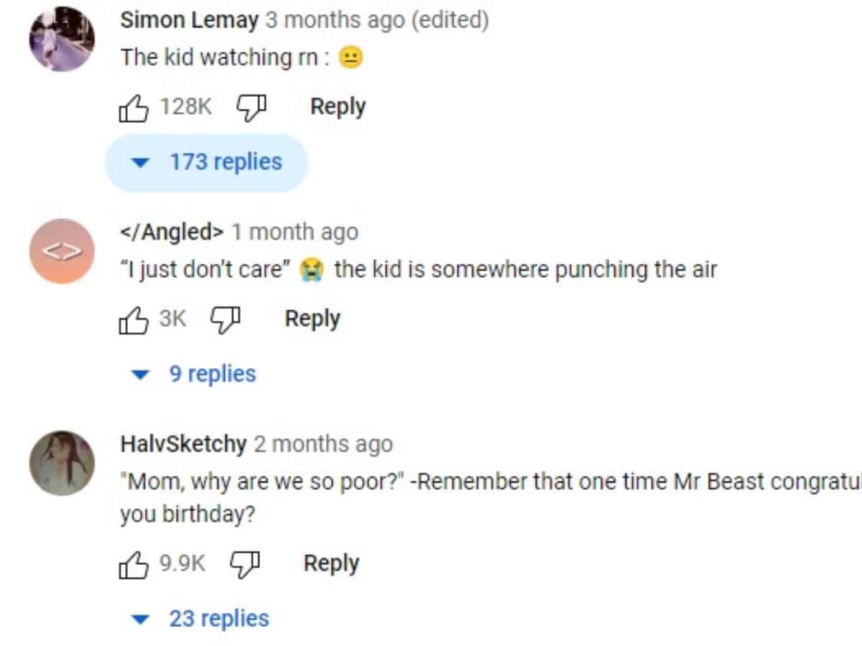Open HalvSketchy's profile picture

click(62, 464)
